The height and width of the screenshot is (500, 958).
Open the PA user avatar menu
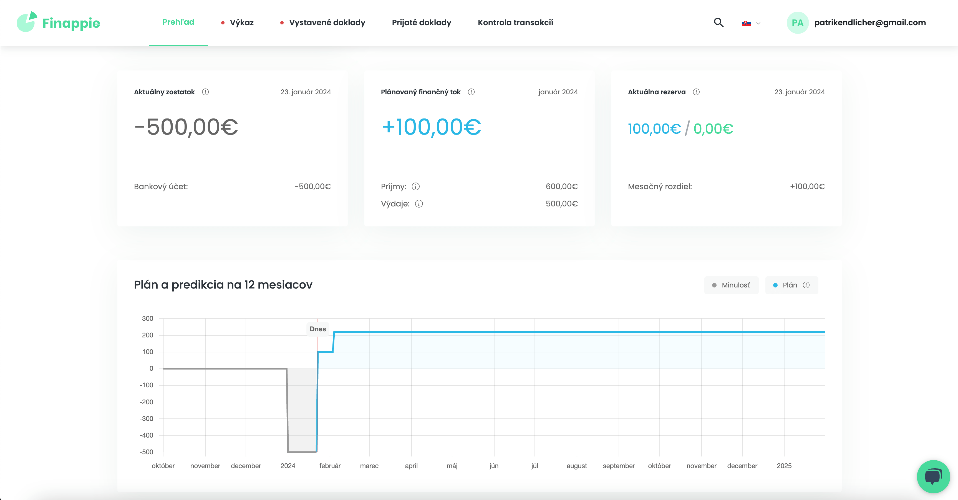(797, 23)
